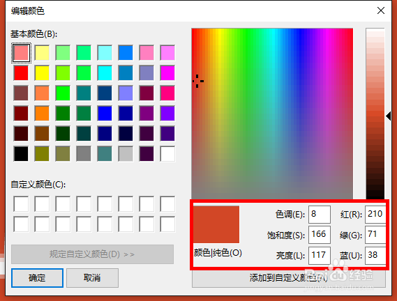The height and width of the screenshot is (301, 397).
Task: Select the pure red basic color swatch
Action: pos(21,73)
